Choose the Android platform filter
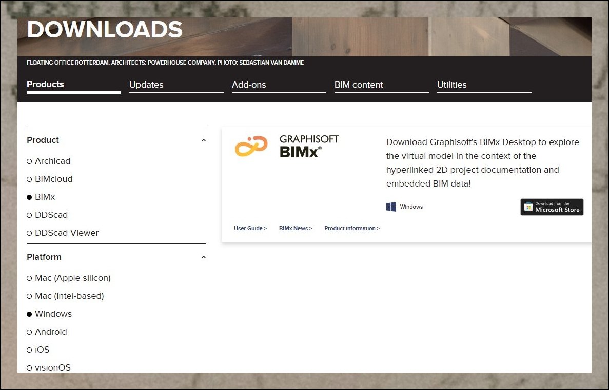This screenshot has height=390, width=609. 47,332
